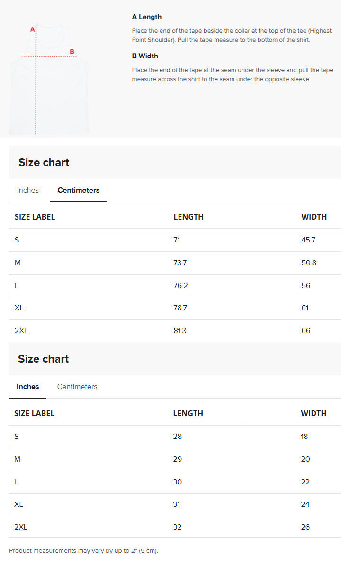This screenshot has width=341, height=568.
Task: Select the red A measurement marker on diagram
Action: [32, 28]
